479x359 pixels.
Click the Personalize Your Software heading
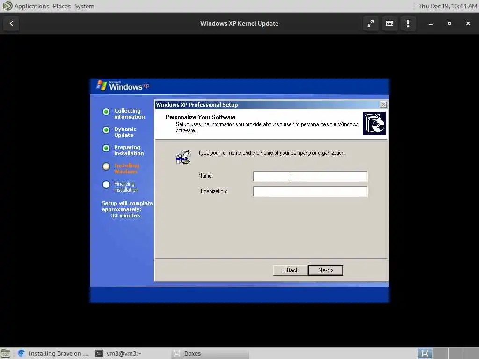200,117
